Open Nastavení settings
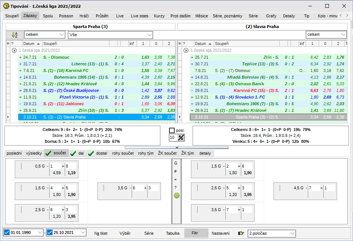353x241 pixels. [221, 233]
